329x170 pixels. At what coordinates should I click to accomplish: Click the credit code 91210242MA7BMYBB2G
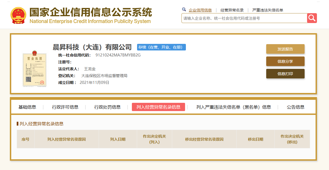coord(118,55)
